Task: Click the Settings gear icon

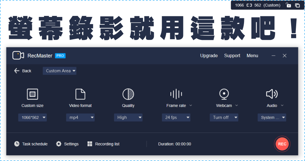Action: (59, 144)
